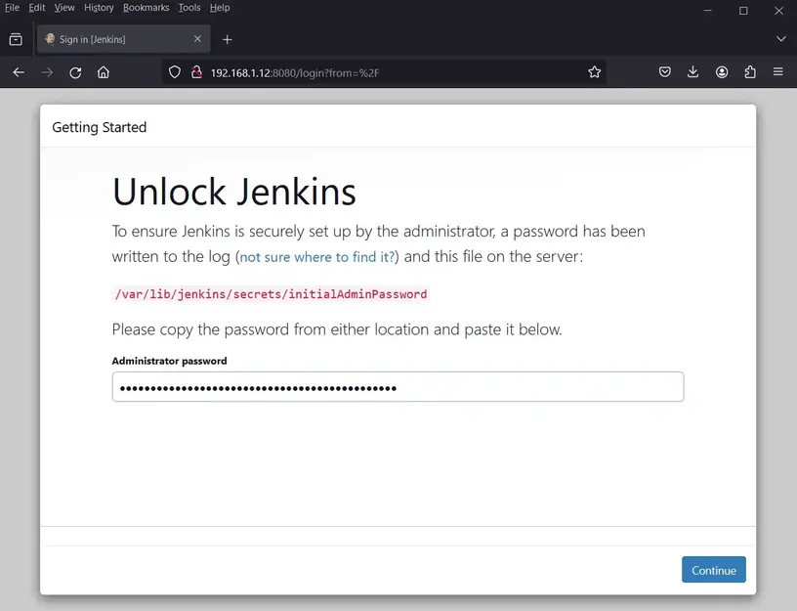The width and height of the screenshot is (797, 611).
Task: Reload the current page
Action: [75, 72]
